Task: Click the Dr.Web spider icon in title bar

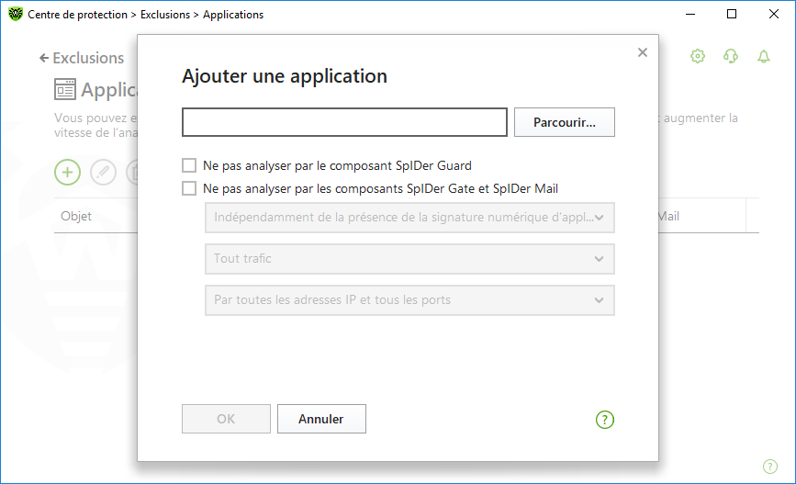Action: click(x=16, y=14)
